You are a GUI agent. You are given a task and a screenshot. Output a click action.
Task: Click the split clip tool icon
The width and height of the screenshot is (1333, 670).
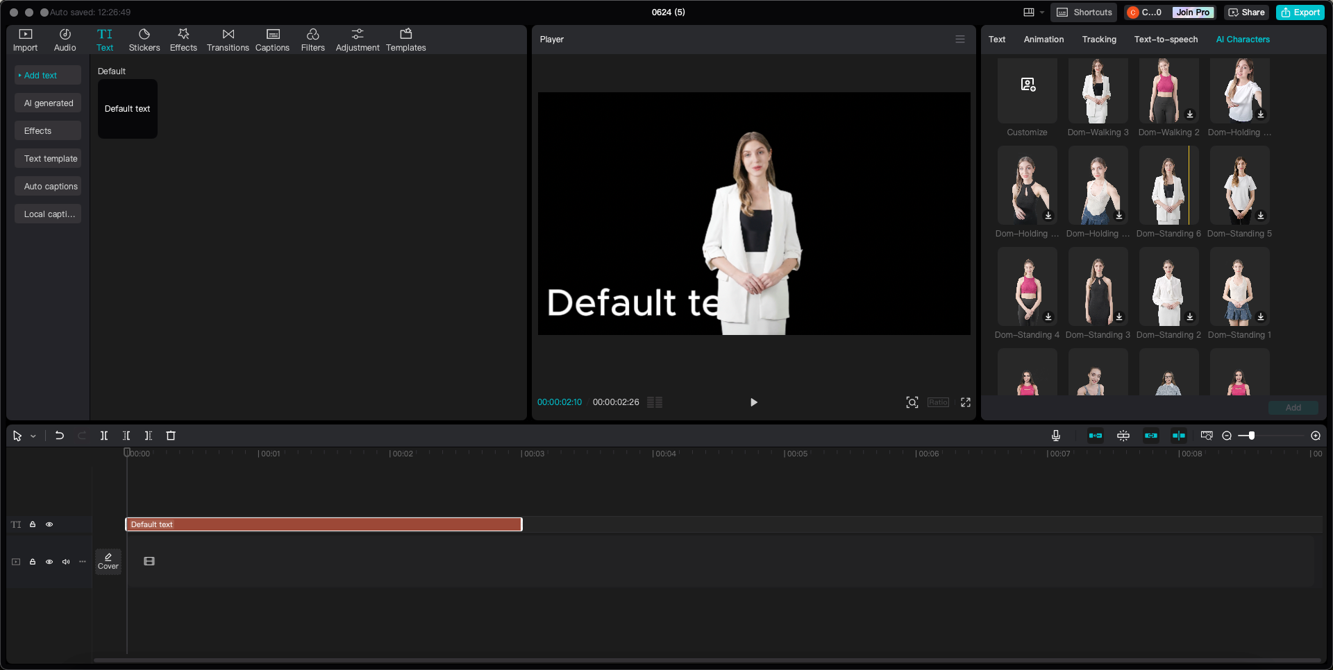click(104, 436)
